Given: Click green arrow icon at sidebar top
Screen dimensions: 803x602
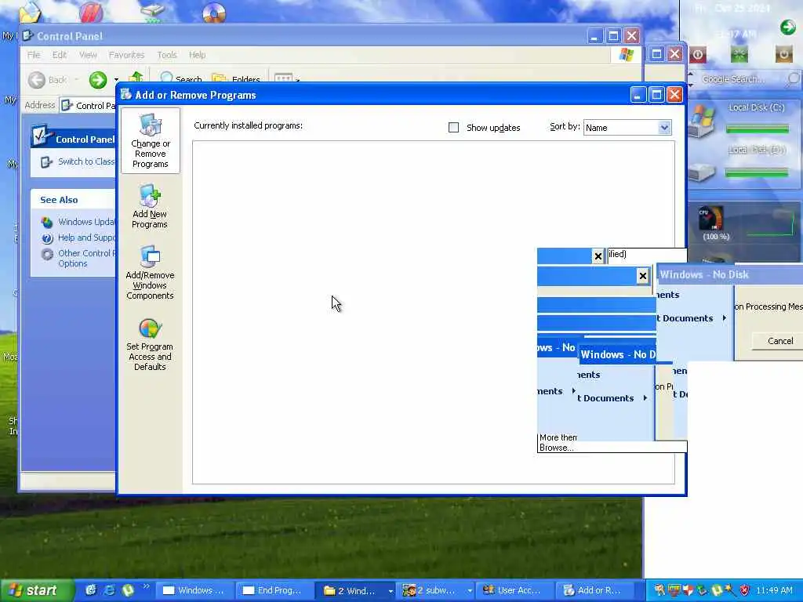Looking at the screenshot, I should click(787, 27).
